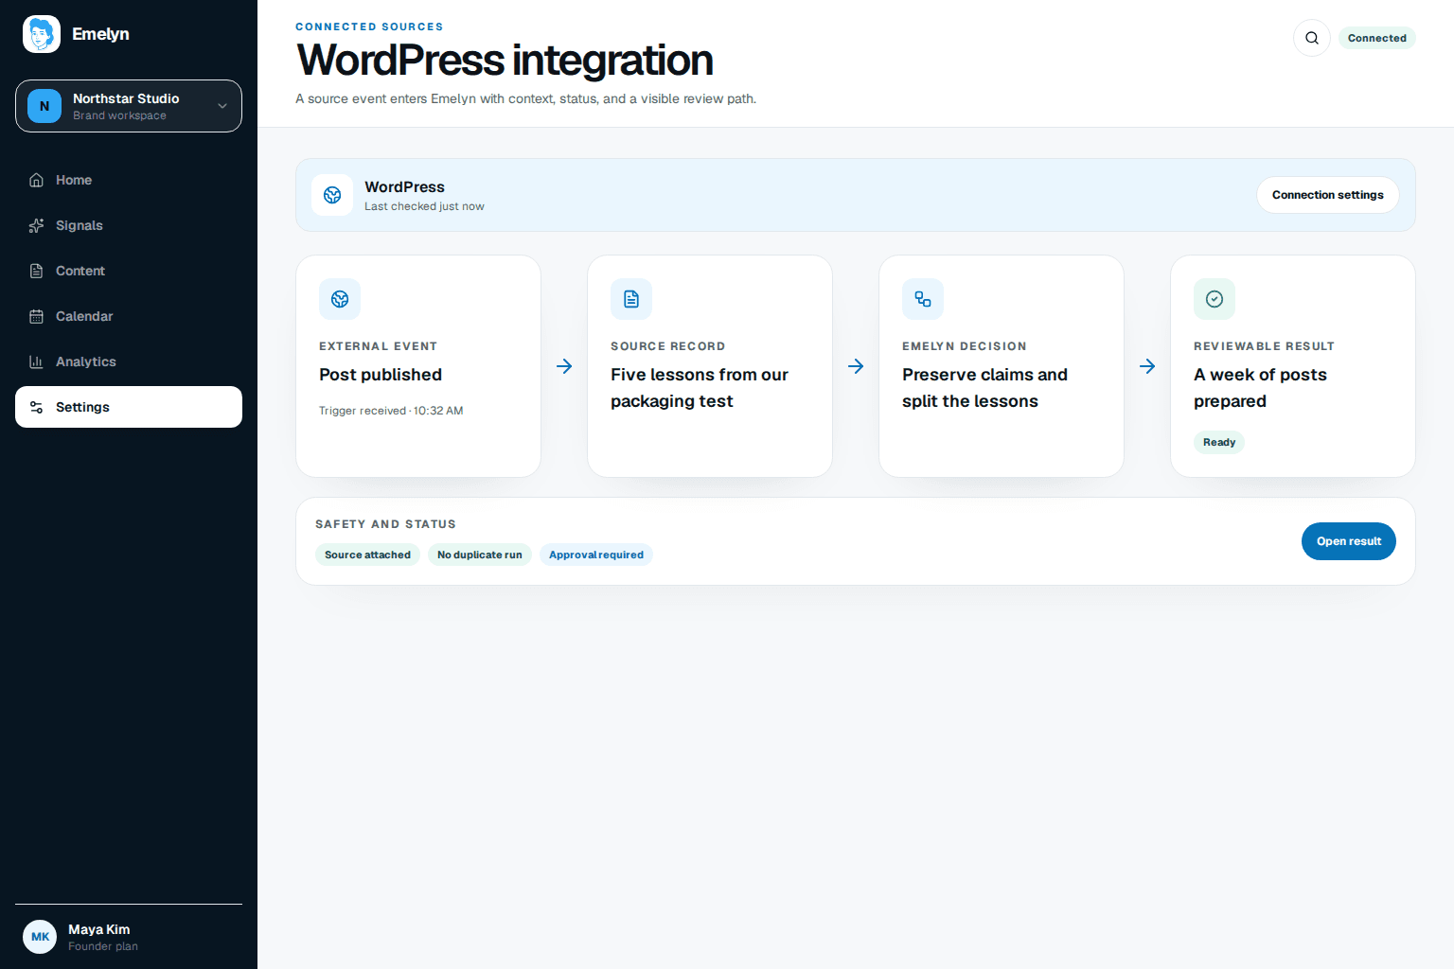
Task: Click the Connected Sources breadcrumb label
Action: coord(369,26)
